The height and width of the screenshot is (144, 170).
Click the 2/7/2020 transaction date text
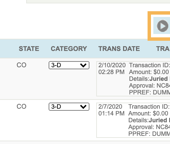[x=110, y=107]
